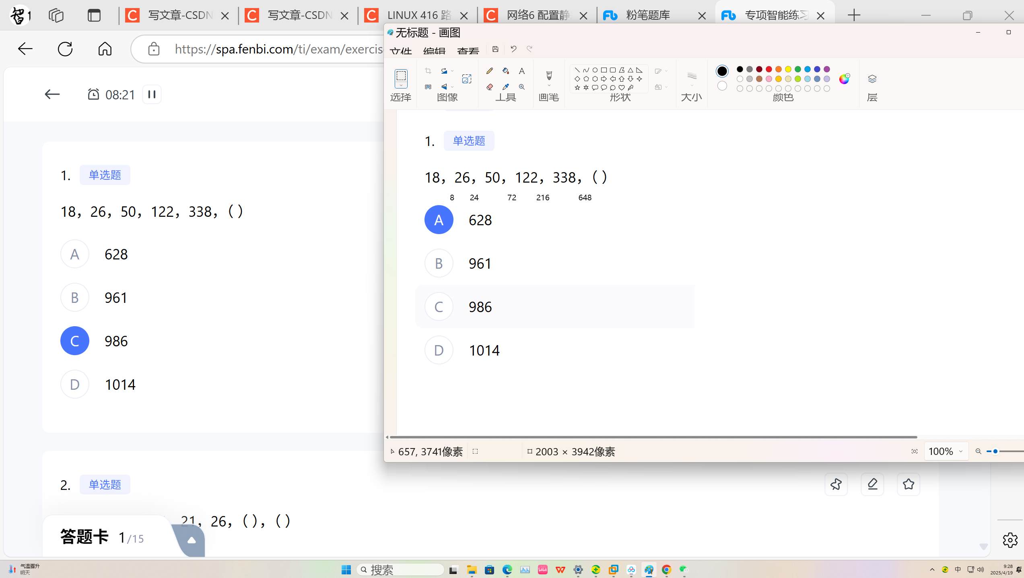The width and height of the screenshot is (1024, 578).
Task: Select answer option D 1014 on webpage
Action: (75, 385)
